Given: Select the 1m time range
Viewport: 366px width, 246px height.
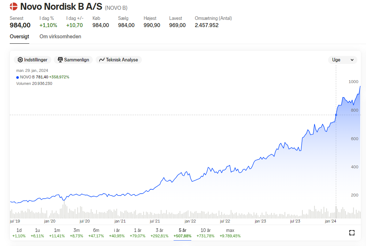Looking at the screenshot, I should pos(57,233).
